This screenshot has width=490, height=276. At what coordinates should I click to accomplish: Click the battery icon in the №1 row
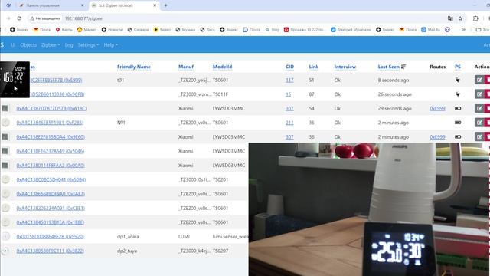[458, 123]
